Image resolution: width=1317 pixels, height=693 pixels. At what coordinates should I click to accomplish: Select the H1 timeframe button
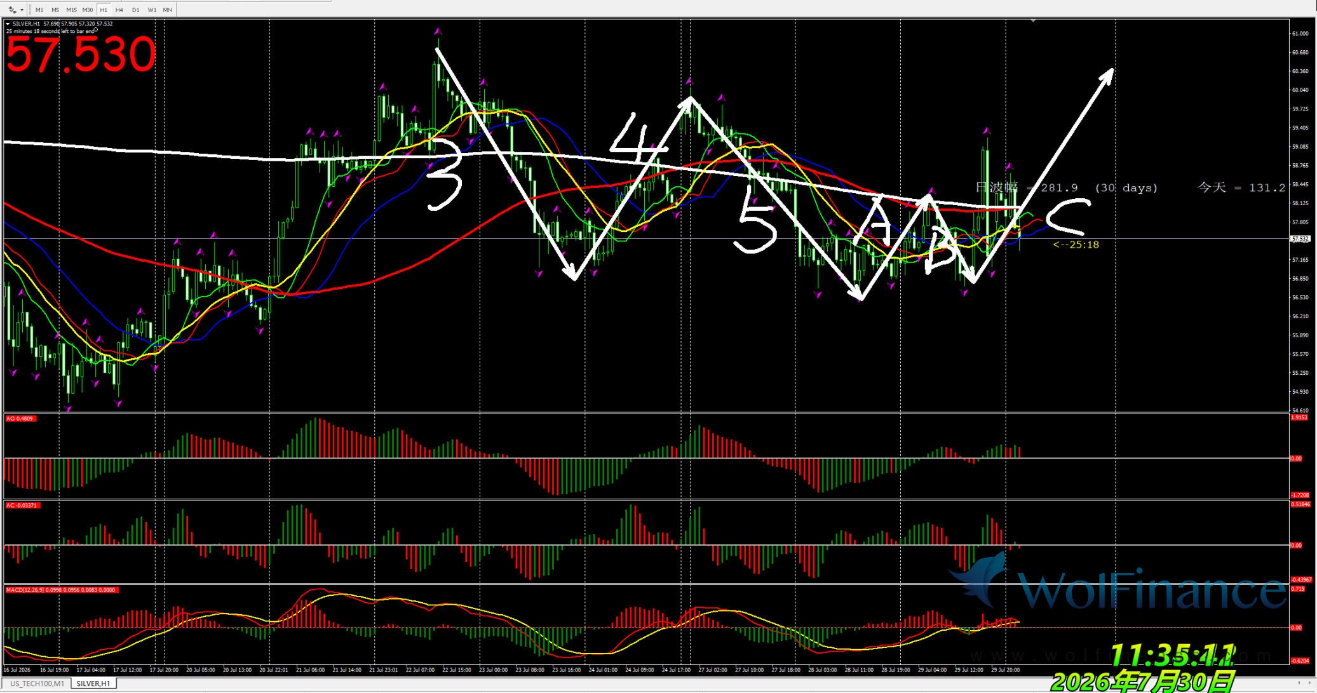point(104,10)
